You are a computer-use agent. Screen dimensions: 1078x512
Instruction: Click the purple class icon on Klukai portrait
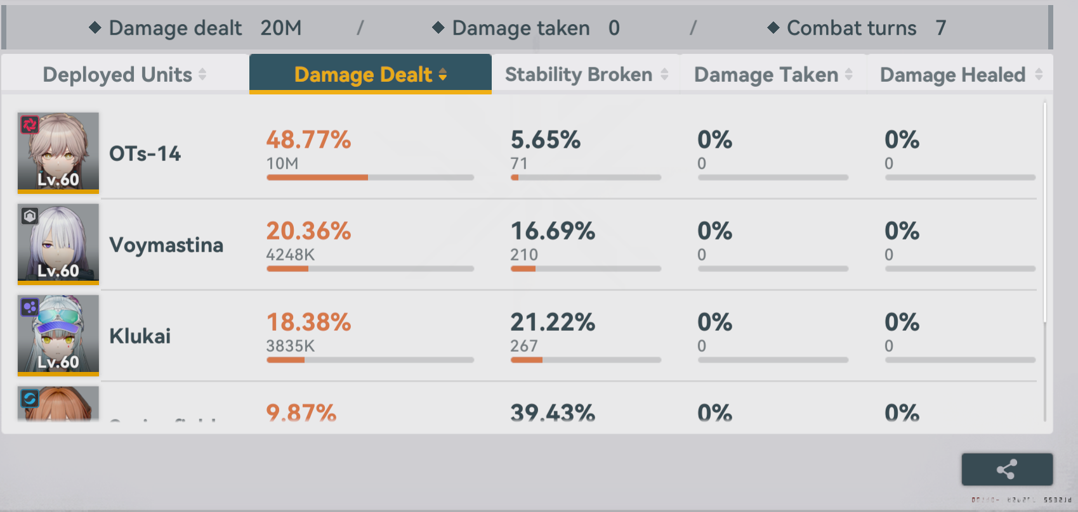(30, 307)
